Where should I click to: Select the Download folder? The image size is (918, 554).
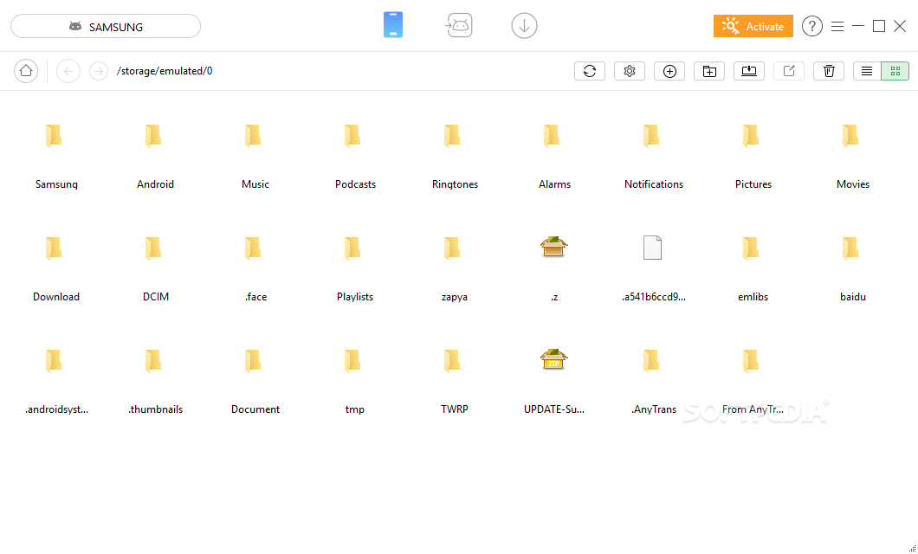(56, 268)
